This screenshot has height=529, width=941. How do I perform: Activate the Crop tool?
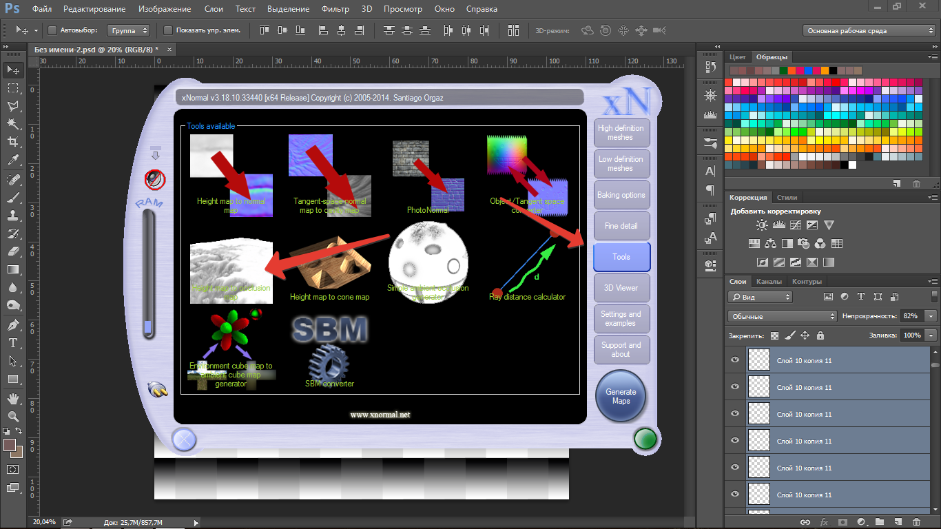point(13,142)
